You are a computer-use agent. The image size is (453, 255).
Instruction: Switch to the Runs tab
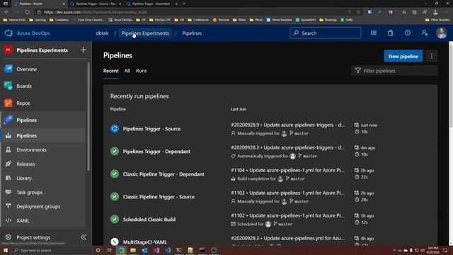tap(142, 71)
